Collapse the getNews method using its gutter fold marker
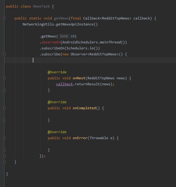176x187 pixels. 4,18
